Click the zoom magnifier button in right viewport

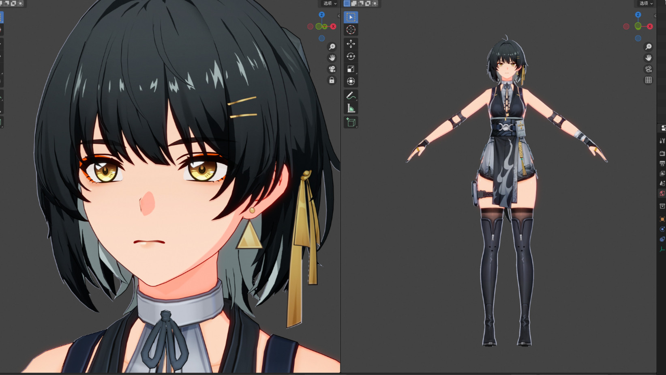click(x=648, y=47)
